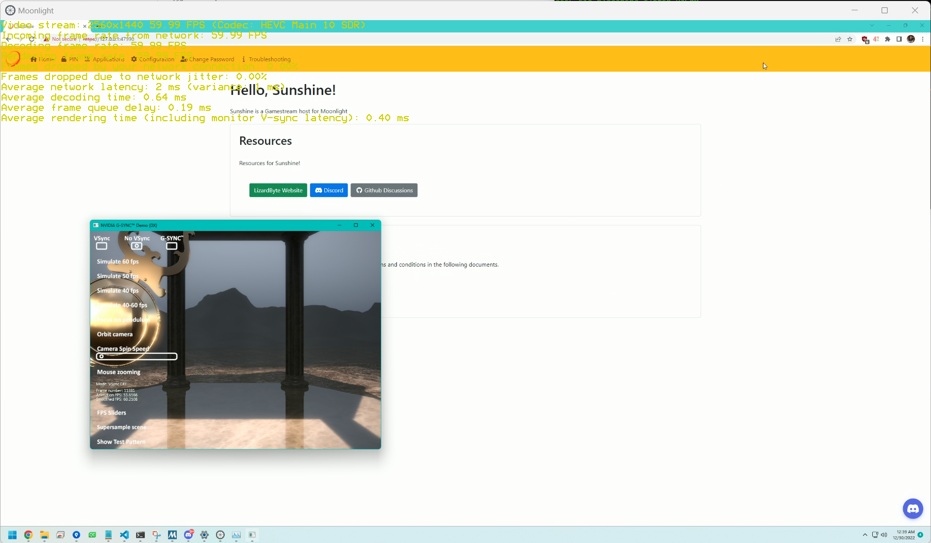Image resolution: width=931 pixels, height=543 pixels.
Task: Expand FPS Sliders in G-SYNC demo
Action: coord(111,413)
